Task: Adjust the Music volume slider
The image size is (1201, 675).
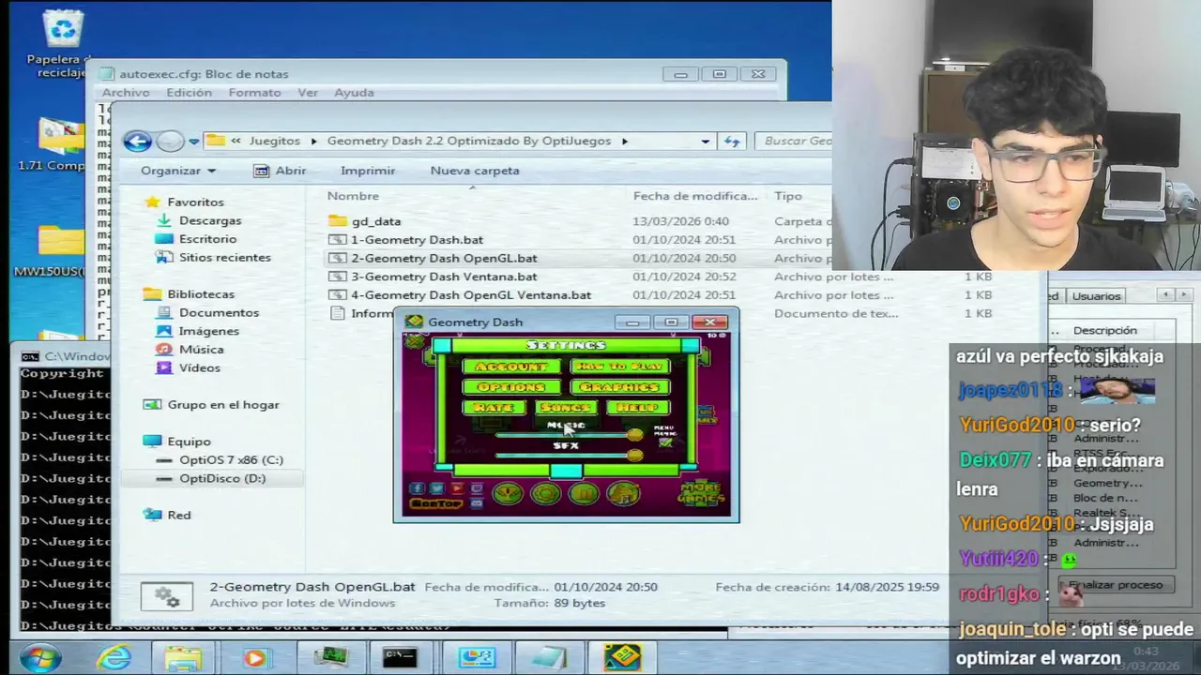Action: (570, 435)
